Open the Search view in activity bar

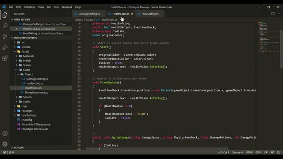point(5,26)
